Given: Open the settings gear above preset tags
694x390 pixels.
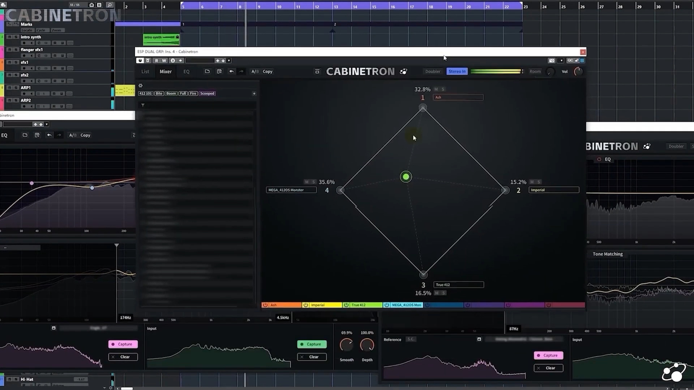Looking at the screenshot, I should coord(141,86).
